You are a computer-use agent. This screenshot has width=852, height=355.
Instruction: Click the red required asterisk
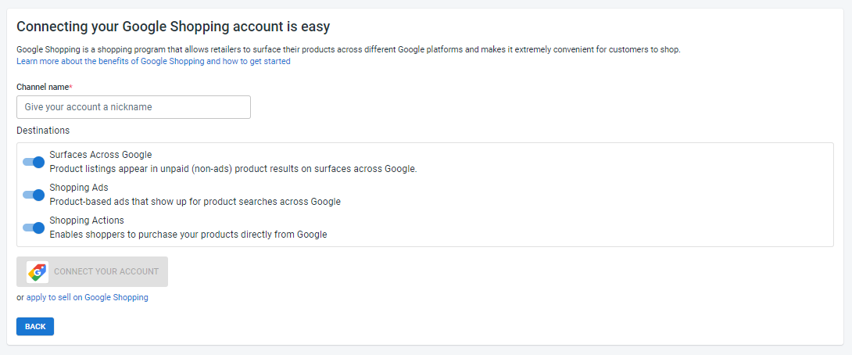[70, 87]
